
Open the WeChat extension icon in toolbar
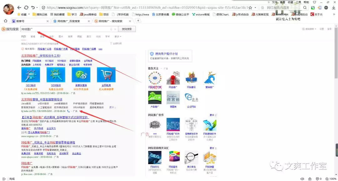[x=313, y=8]
